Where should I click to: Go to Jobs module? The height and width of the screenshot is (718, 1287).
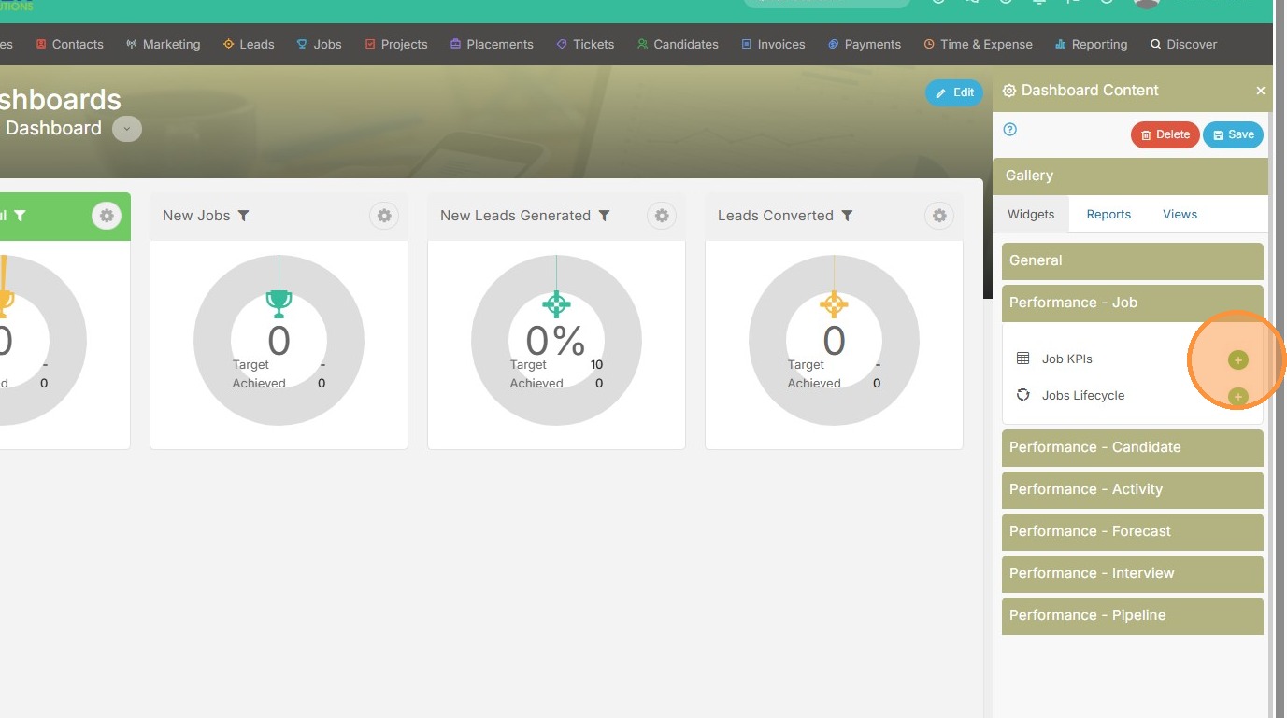pos(320,44)
